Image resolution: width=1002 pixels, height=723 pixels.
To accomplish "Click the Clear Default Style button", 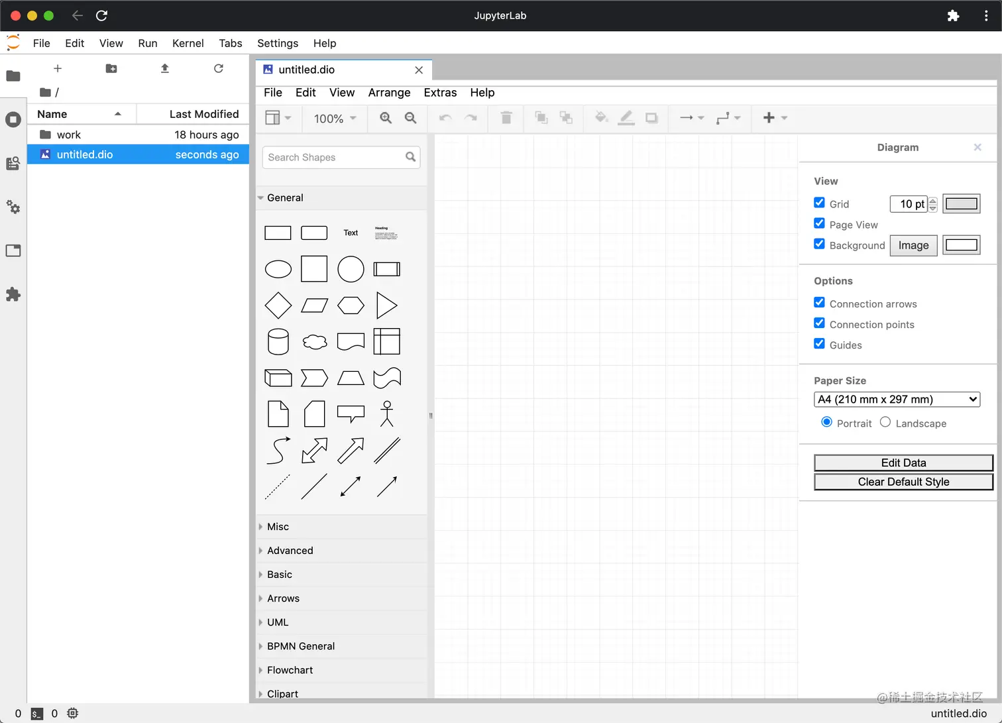I will pos(903,482).
